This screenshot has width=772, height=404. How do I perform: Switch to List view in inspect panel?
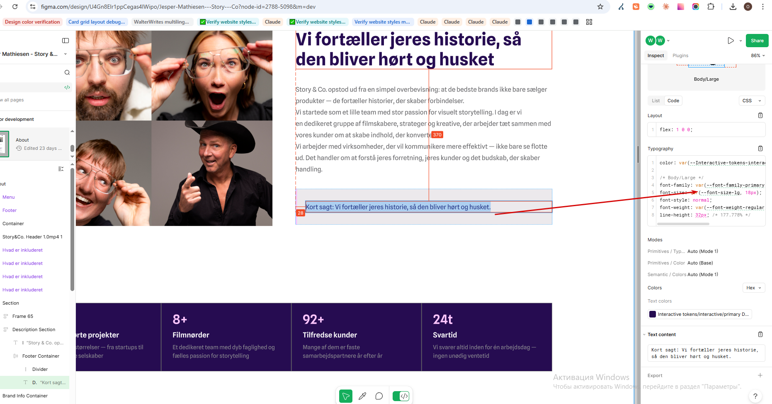tap(656, 101)
